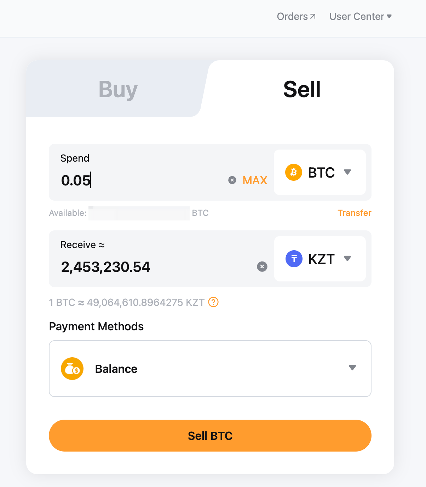Screen dimensions: 426x487
Task: Click the Orders external arrow icon
Action: (x=313, y=16)
